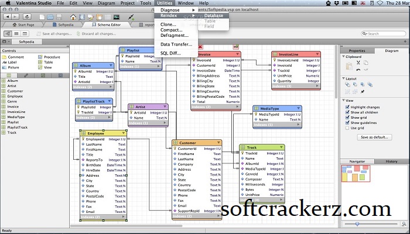The height and width of the screenshot is (234, 410).
Task: Open the Track table header dropdown arrow
Action: [x=281, y=147]
